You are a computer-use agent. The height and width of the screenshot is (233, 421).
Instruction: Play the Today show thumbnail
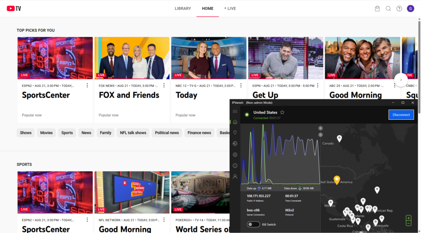tap(208, 58)
